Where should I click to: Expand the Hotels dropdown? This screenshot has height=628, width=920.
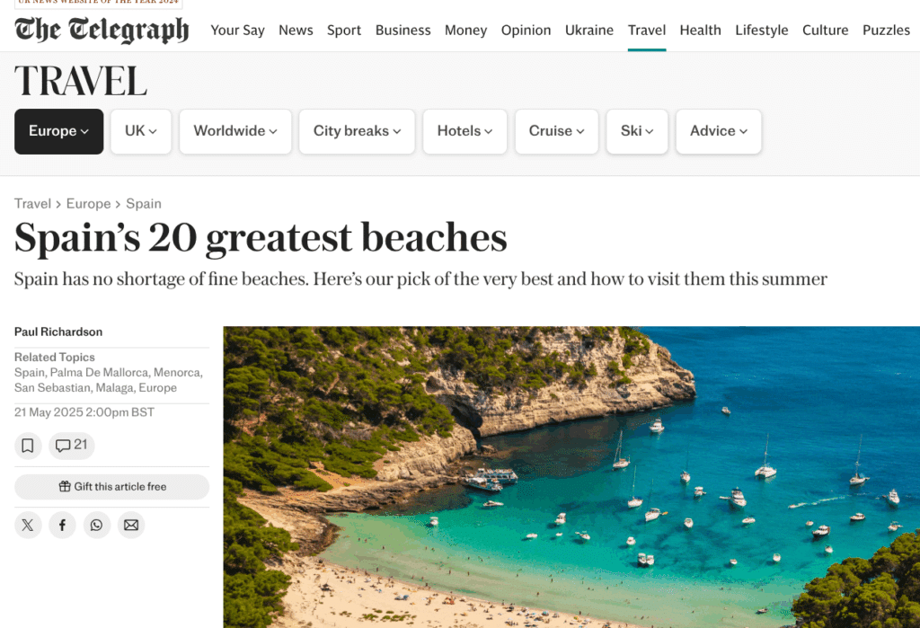point(464,131)
